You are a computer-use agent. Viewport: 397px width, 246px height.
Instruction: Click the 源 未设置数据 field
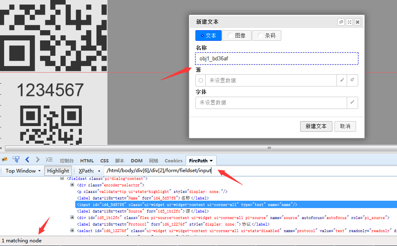tap(271, 80)
